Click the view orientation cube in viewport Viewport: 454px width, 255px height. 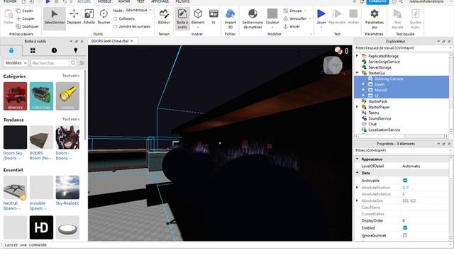333,64
